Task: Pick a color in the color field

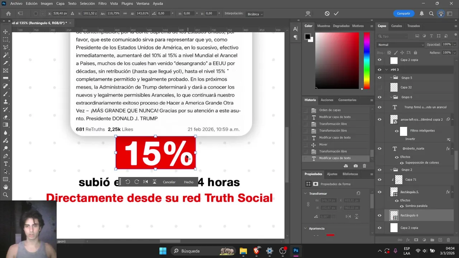Action: 337,61
